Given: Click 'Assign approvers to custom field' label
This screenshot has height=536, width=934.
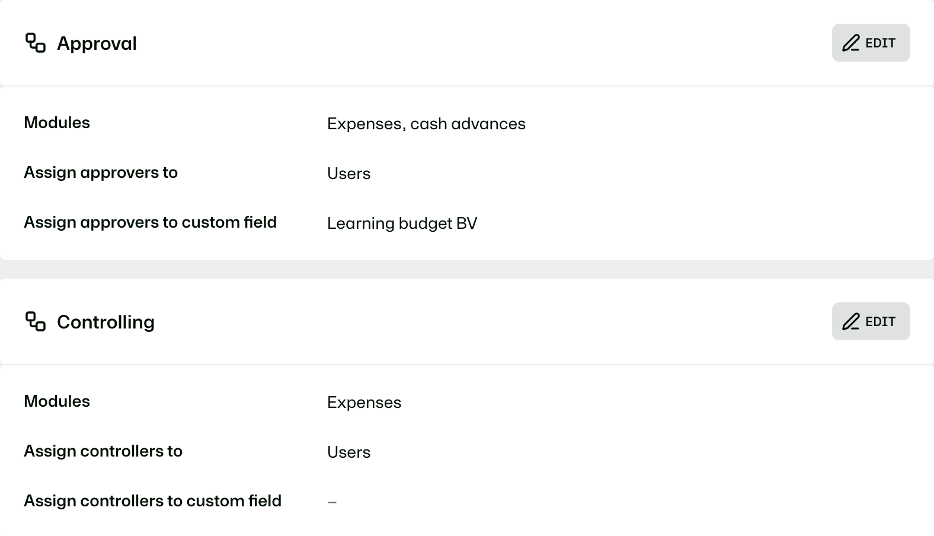Looking at the screenshot, I should tap(150, 222).
